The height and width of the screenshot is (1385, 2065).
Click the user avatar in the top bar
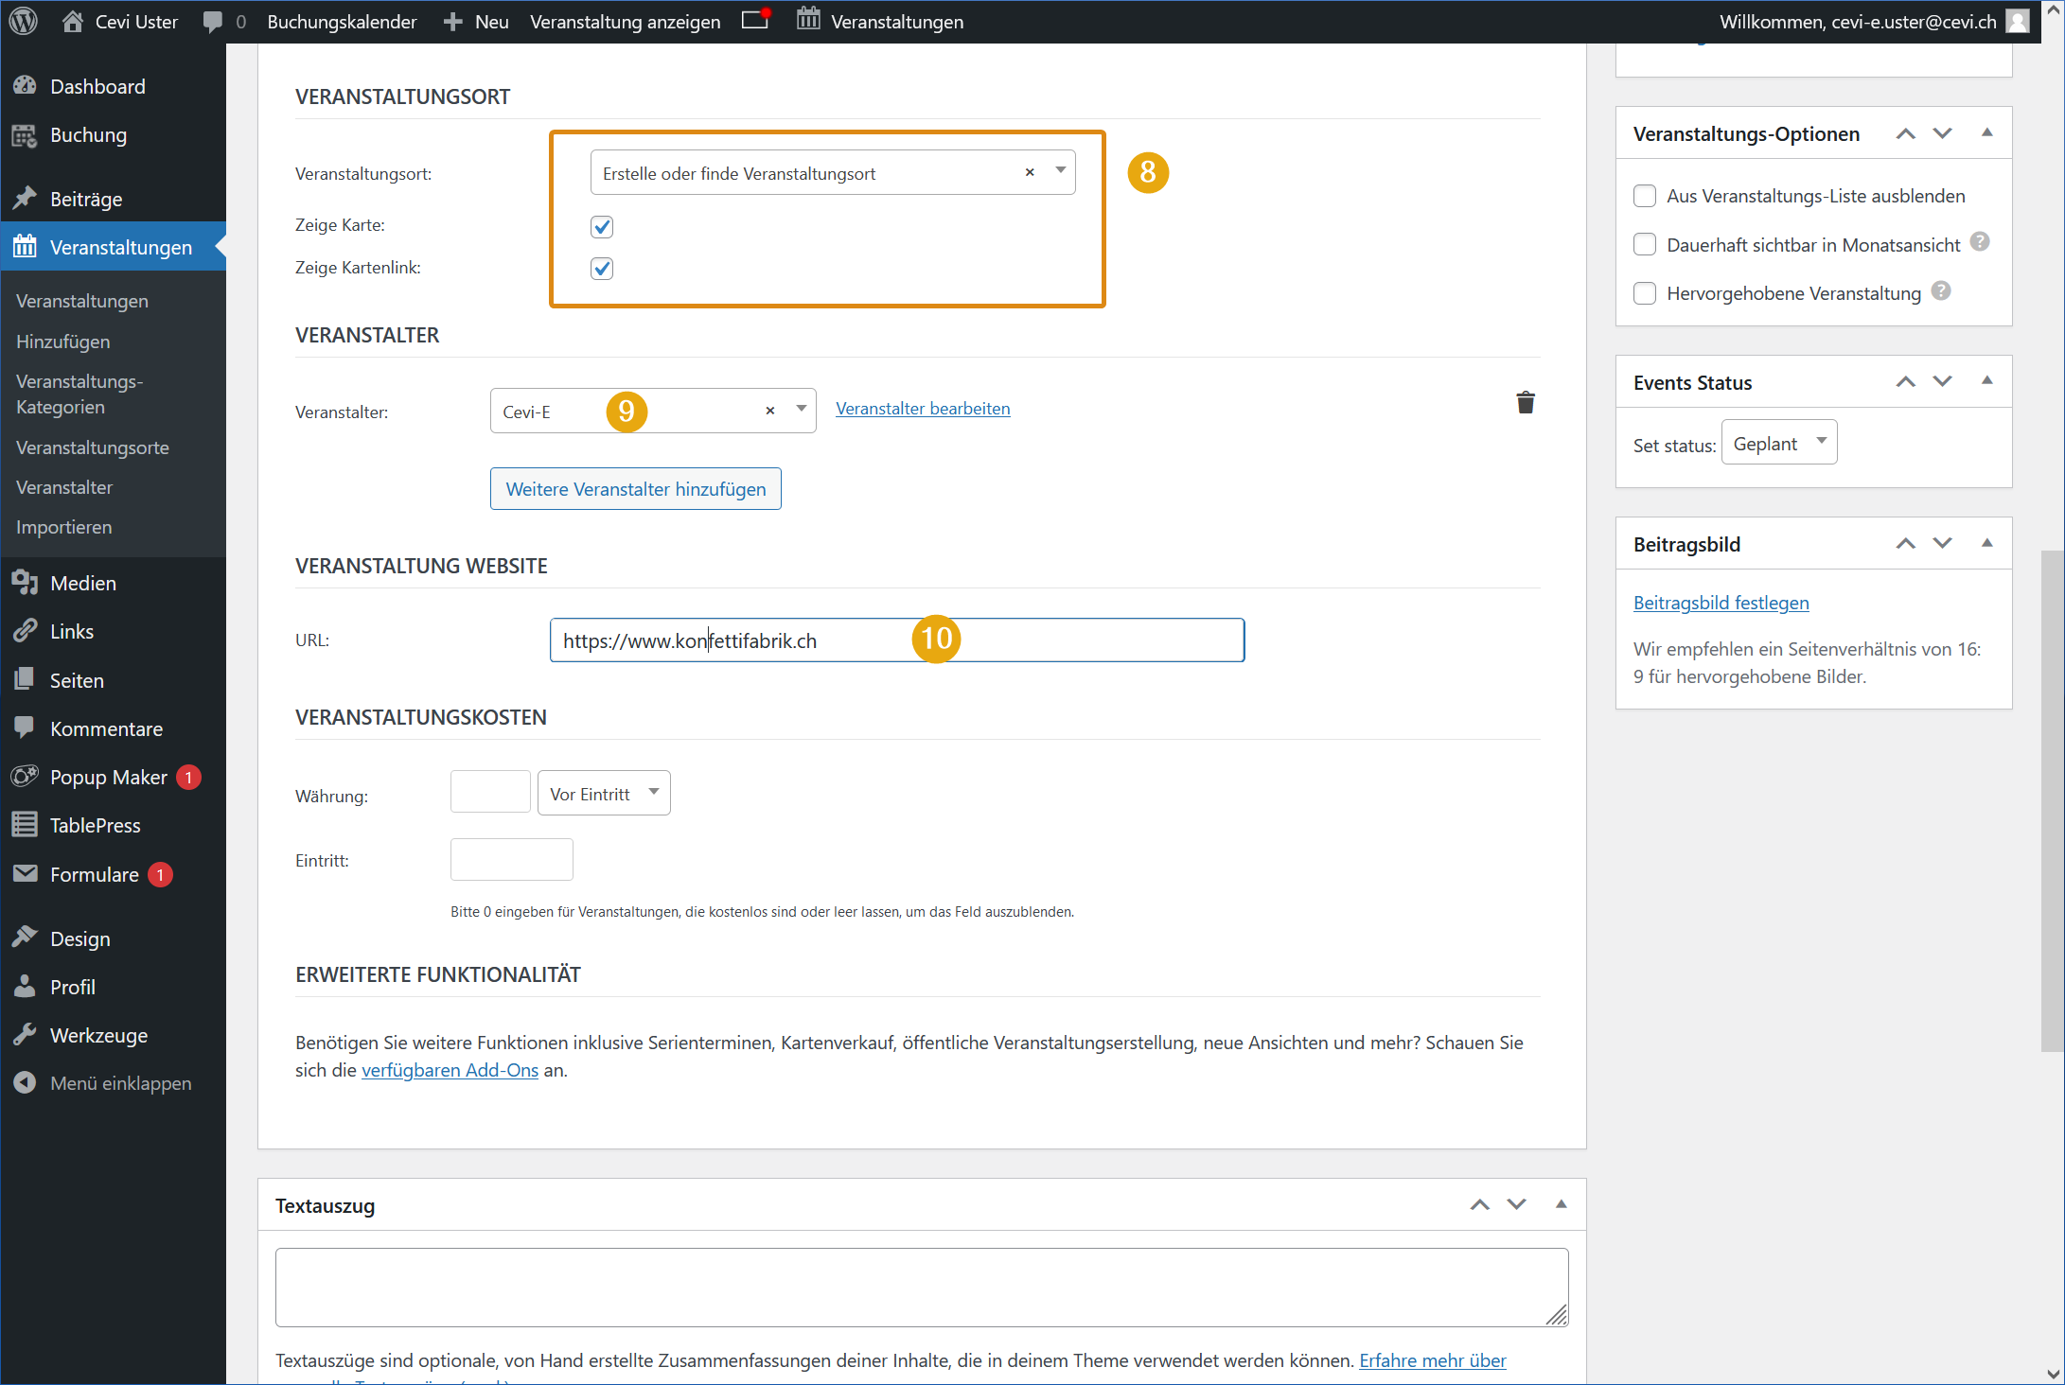(x=2019, y=21)
